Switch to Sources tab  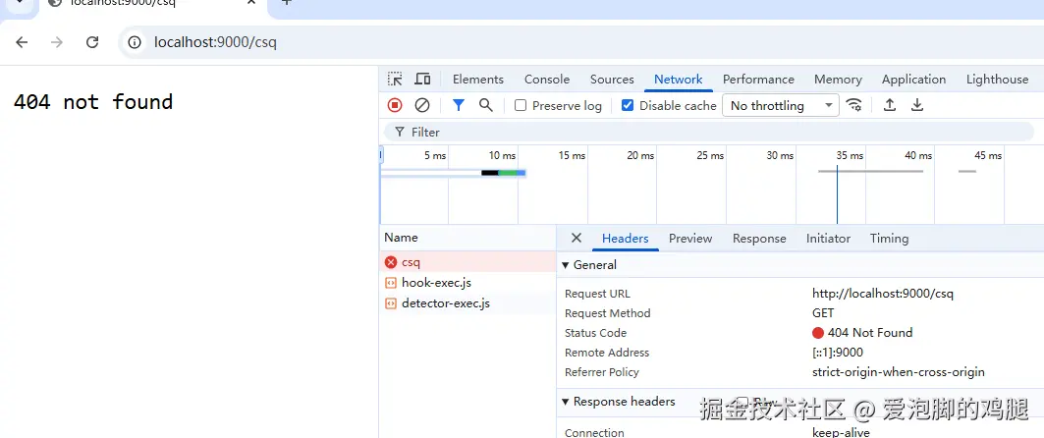pyautogui.click(x=612, y=80)
